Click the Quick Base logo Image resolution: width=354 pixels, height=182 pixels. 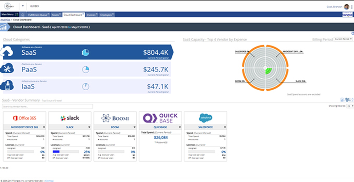pyautogui.click(x=160, y=118)
